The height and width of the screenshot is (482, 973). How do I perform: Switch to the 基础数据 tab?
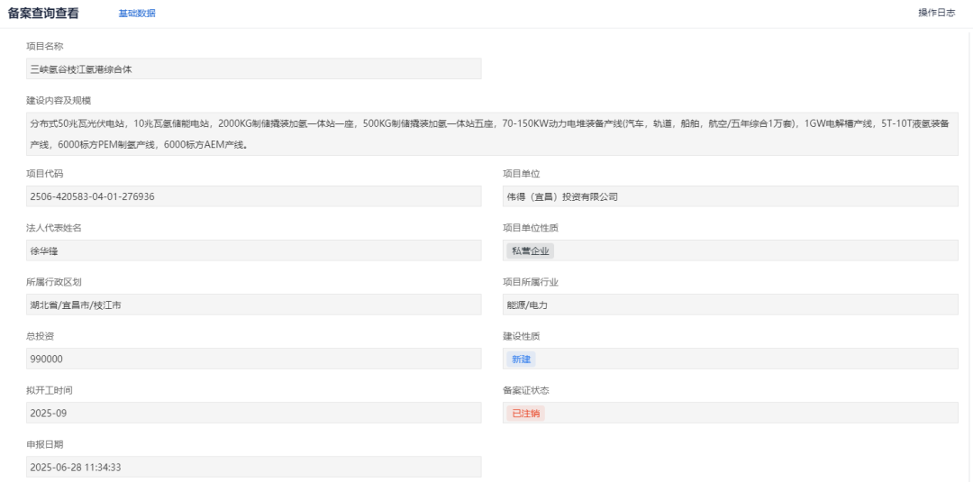point(137,13)
